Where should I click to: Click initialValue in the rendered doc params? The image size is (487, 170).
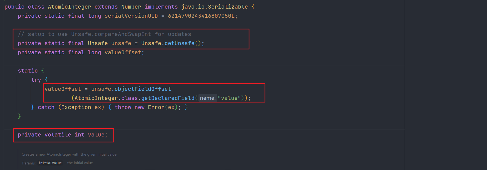coord(50,163)
